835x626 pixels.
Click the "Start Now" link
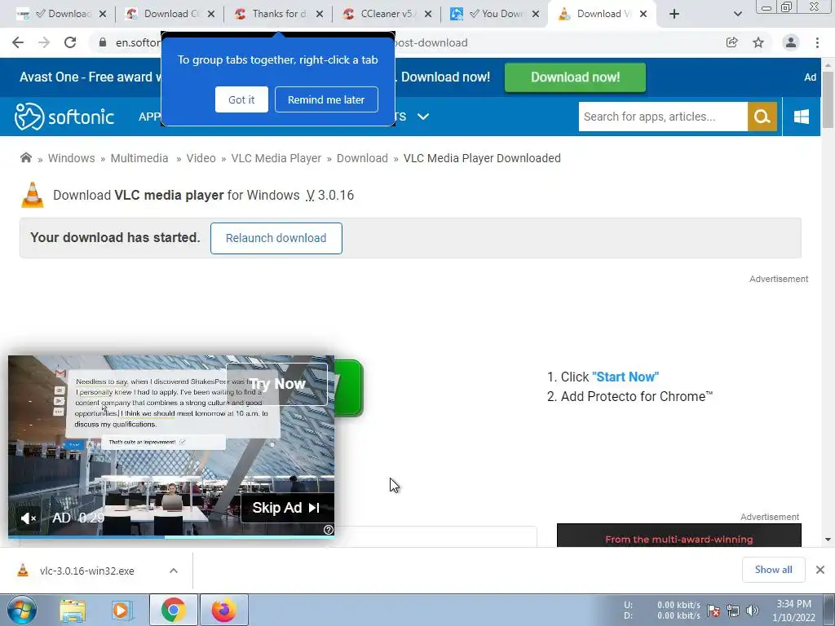point(625,377)
